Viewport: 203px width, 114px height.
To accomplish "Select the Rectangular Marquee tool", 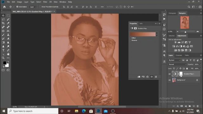I will tap(8, 16).
